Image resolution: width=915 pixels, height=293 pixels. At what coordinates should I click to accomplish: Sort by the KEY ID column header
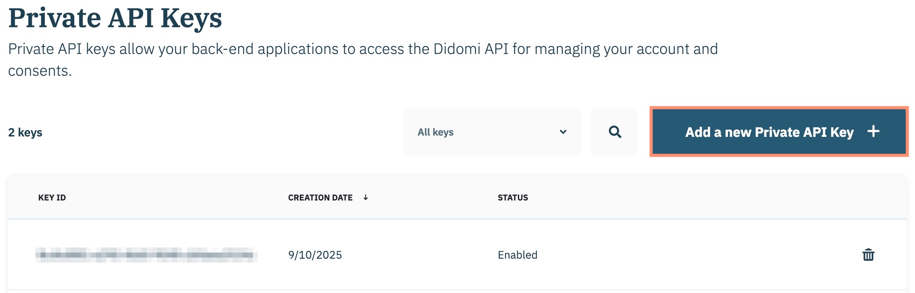(52, 198)
